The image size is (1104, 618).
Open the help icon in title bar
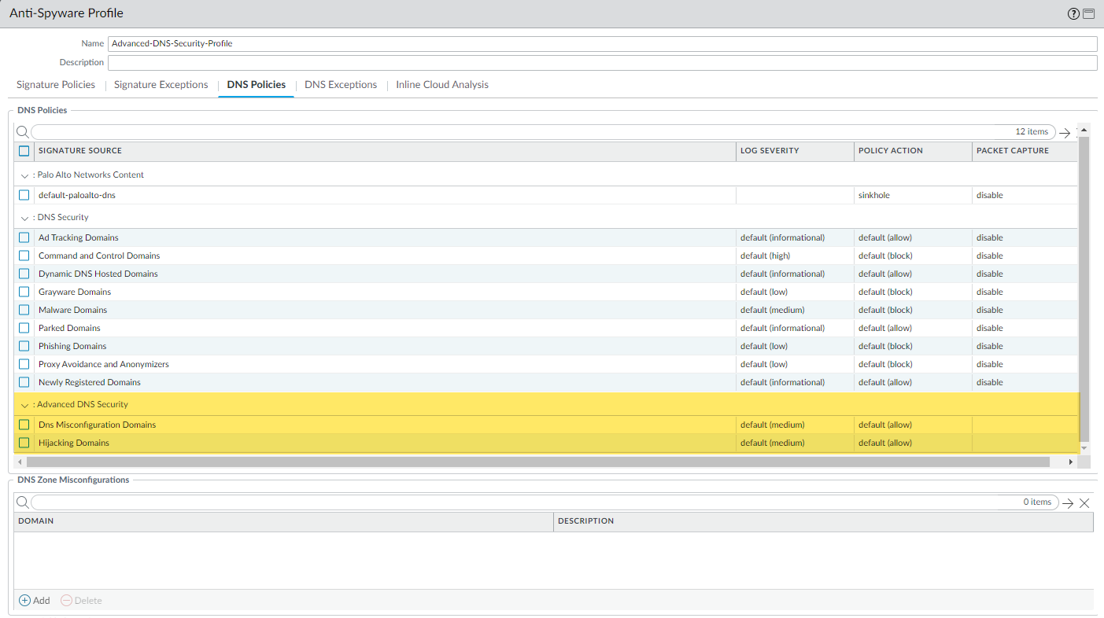(x=1073, y=13)
